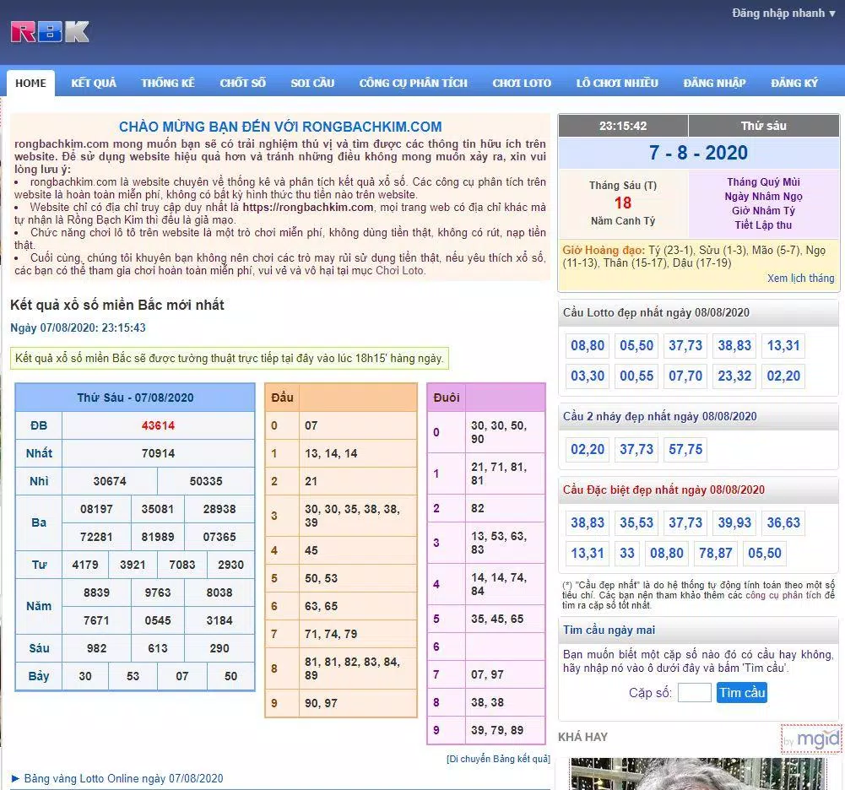This screenshot has width=845, height=790.
Task: Select Cầu Đặc biệt pair 36,63
Action: point(783,522)
